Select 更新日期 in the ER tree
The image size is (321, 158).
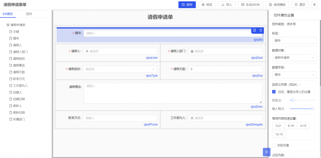pos(19,113)
